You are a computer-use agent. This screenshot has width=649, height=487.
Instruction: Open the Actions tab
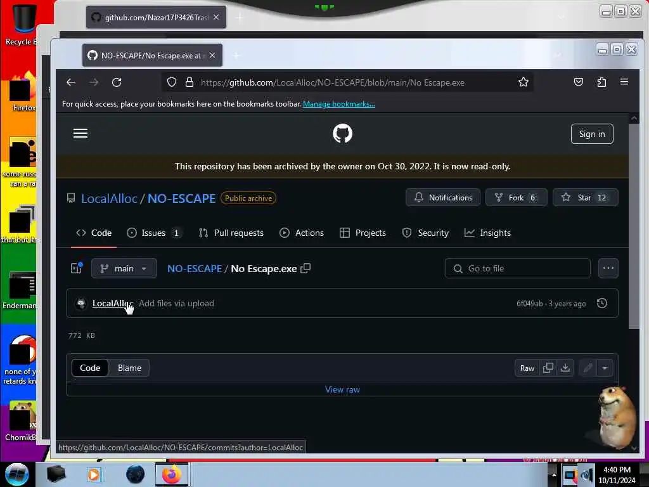301,233
